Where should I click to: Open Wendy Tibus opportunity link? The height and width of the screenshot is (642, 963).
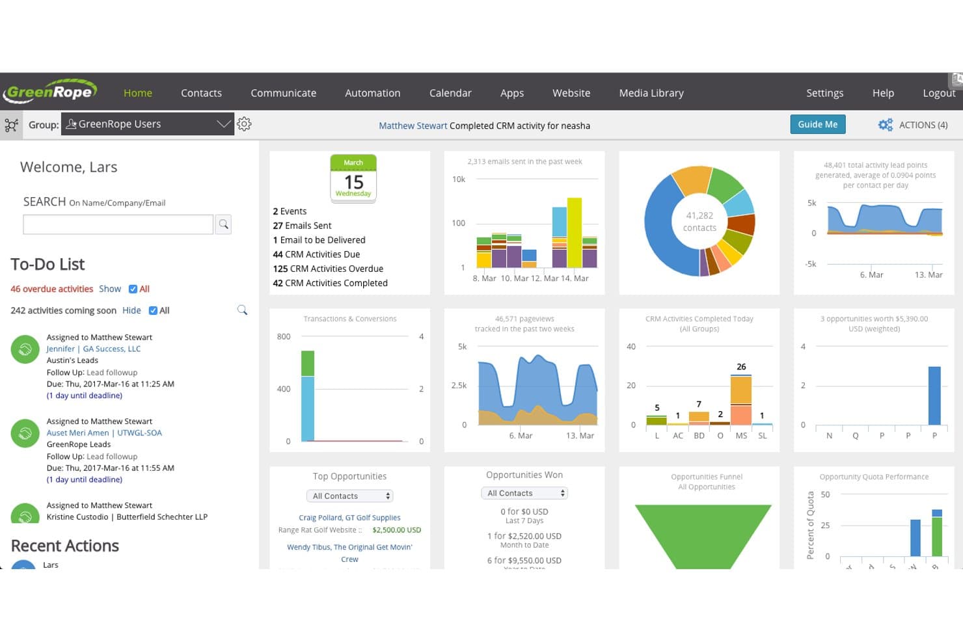tap(349, 553)
